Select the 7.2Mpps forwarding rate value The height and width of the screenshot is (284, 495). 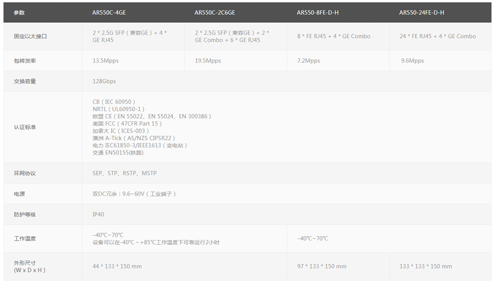click(x=308, y=61)
